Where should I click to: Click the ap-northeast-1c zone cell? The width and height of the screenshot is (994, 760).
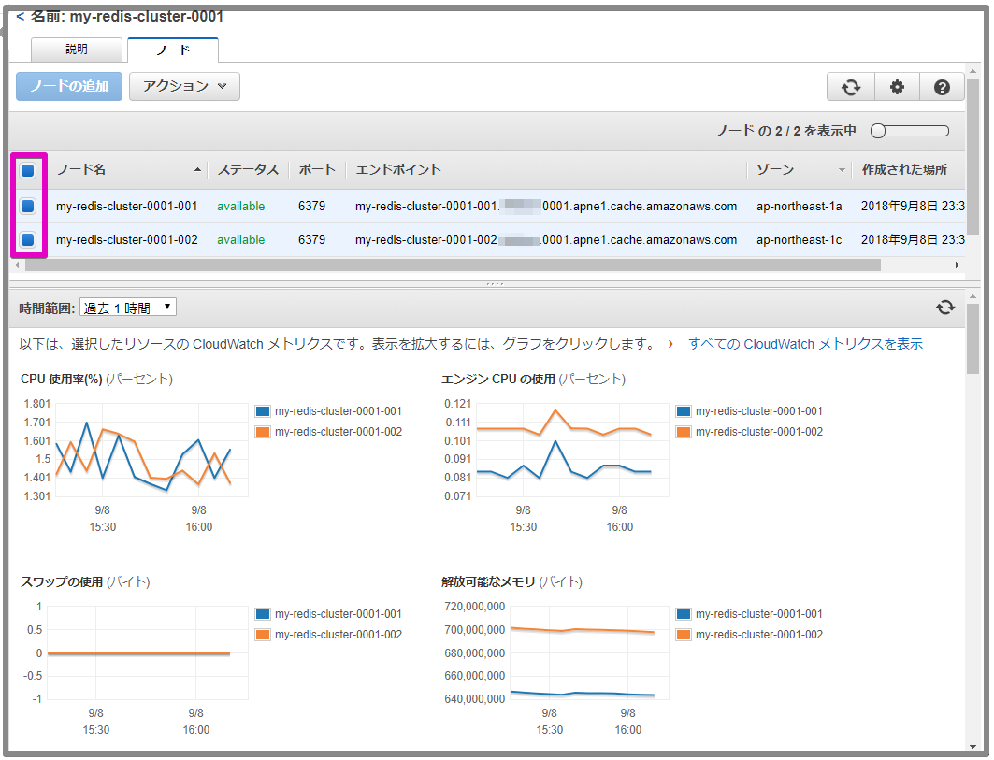point(799,239)
